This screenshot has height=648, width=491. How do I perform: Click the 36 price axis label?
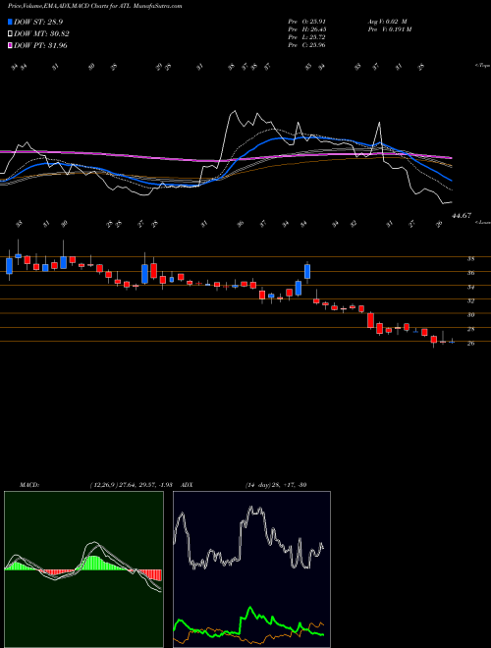[470, 273]
